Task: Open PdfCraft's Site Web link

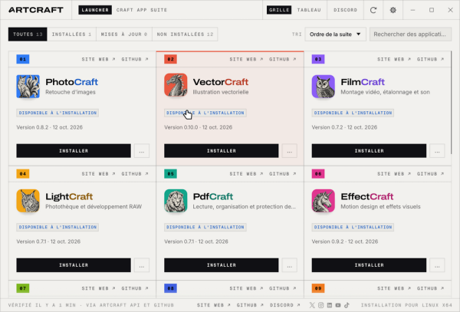Action: pos(246,173)
